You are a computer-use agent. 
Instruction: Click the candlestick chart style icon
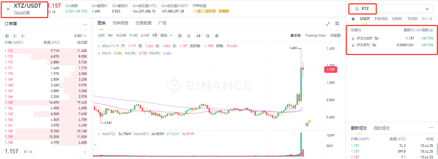tap(198, 36)
